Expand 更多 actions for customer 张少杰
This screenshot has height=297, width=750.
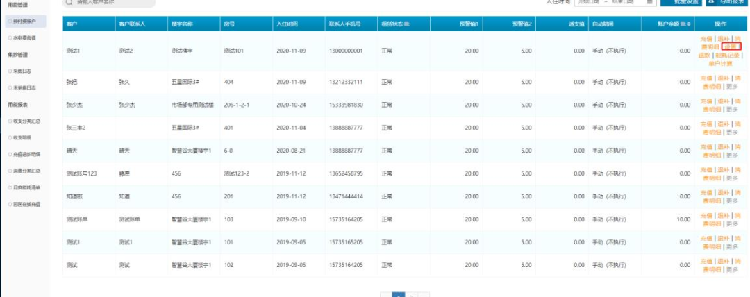coord(733,110)
